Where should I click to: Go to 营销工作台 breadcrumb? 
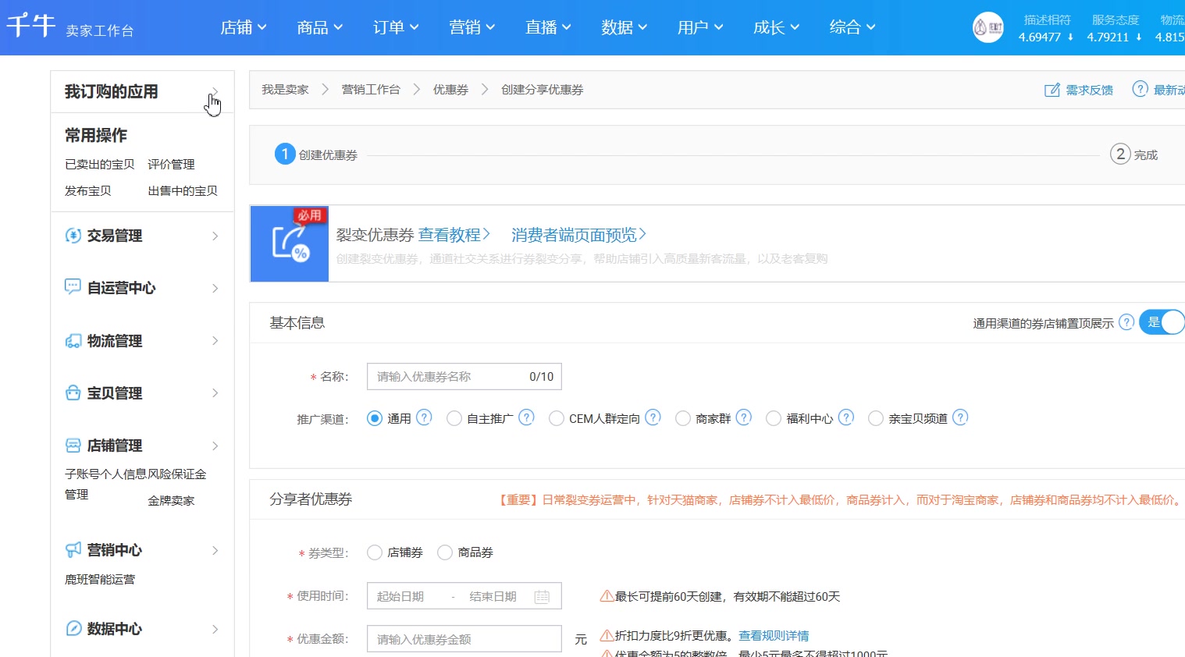click(x=371, y=90)
